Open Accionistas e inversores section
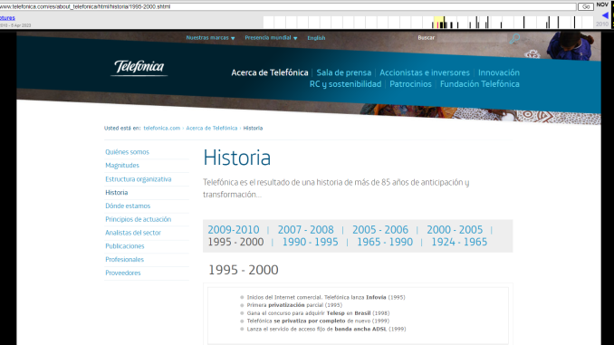 click(x=425, y=72)
